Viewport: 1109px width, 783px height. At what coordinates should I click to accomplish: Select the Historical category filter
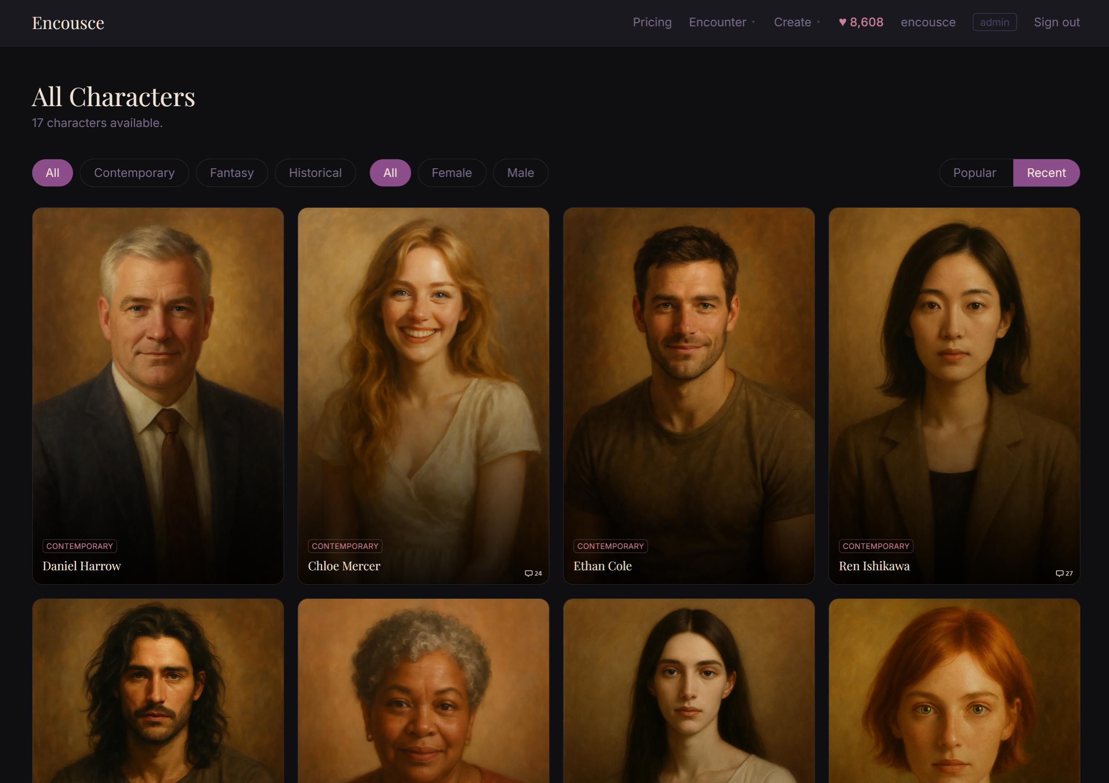(x=315, y=173)
